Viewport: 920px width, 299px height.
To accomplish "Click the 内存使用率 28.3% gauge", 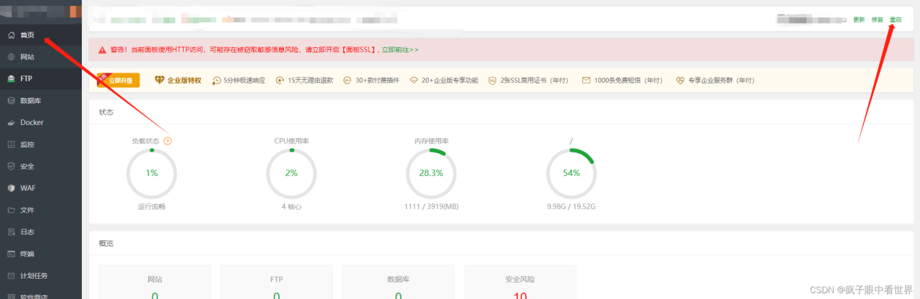I will pyautogui.click(x=431, y=173).
